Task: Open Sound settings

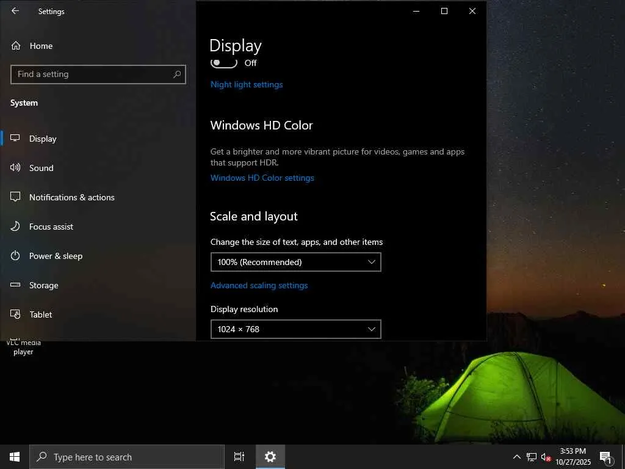Action: (98, 168)
